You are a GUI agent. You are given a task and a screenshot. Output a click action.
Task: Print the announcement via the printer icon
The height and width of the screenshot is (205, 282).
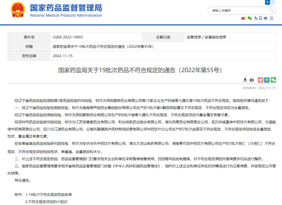[252, 80]
